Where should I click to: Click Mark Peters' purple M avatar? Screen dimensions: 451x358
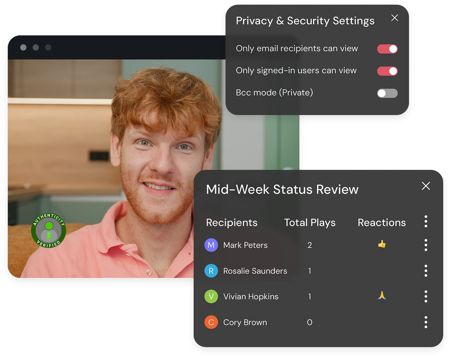[211, 245]
